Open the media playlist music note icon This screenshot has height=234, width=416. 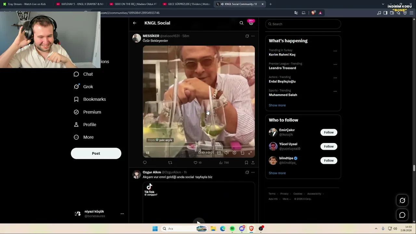pyautogui.click(x=379, y=13)
